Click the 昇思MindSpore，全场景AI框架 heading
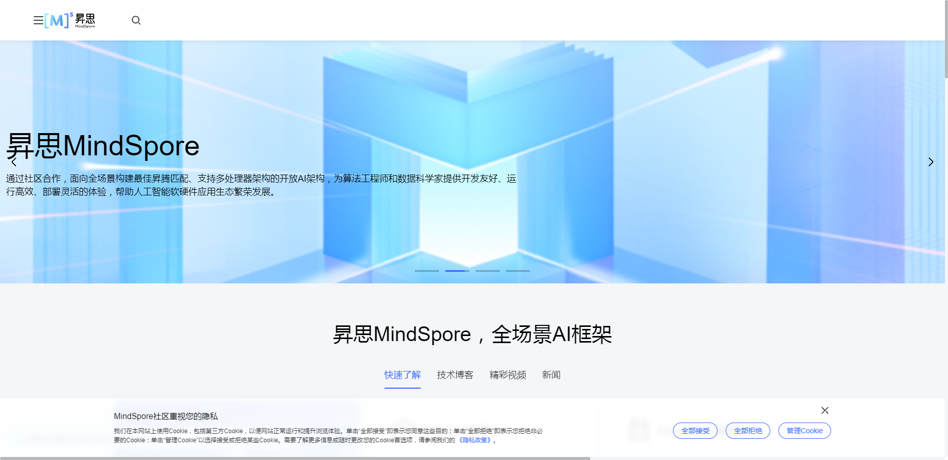This screenshot has height=460, width=948. coord(472,334)
